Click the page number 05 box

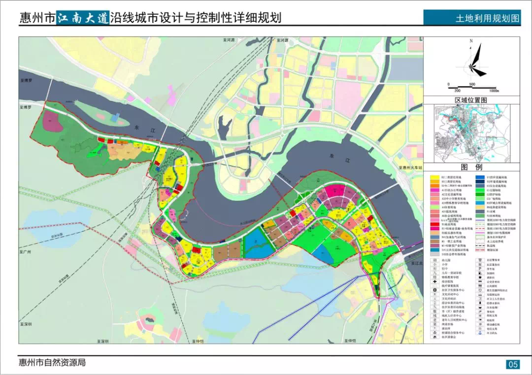pos(513,365)
